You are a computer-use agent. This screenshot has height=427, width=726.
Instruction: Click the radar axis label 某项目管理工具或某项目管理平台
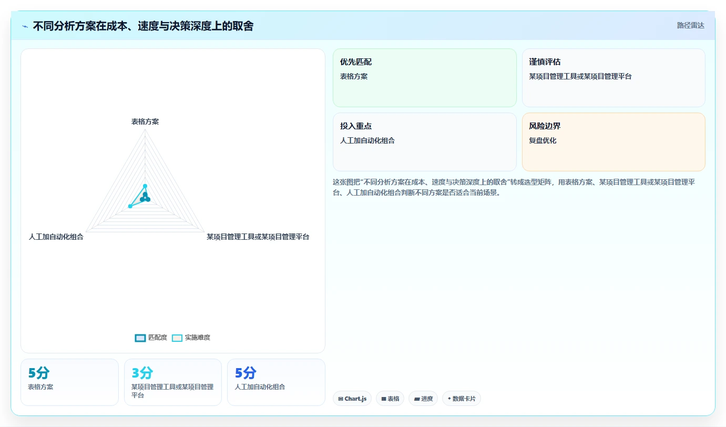click(258, 237)
